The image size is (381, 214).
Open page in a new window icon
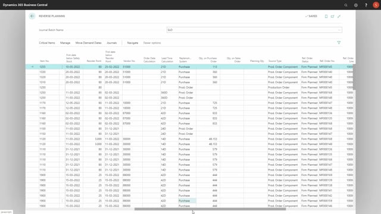332,16
